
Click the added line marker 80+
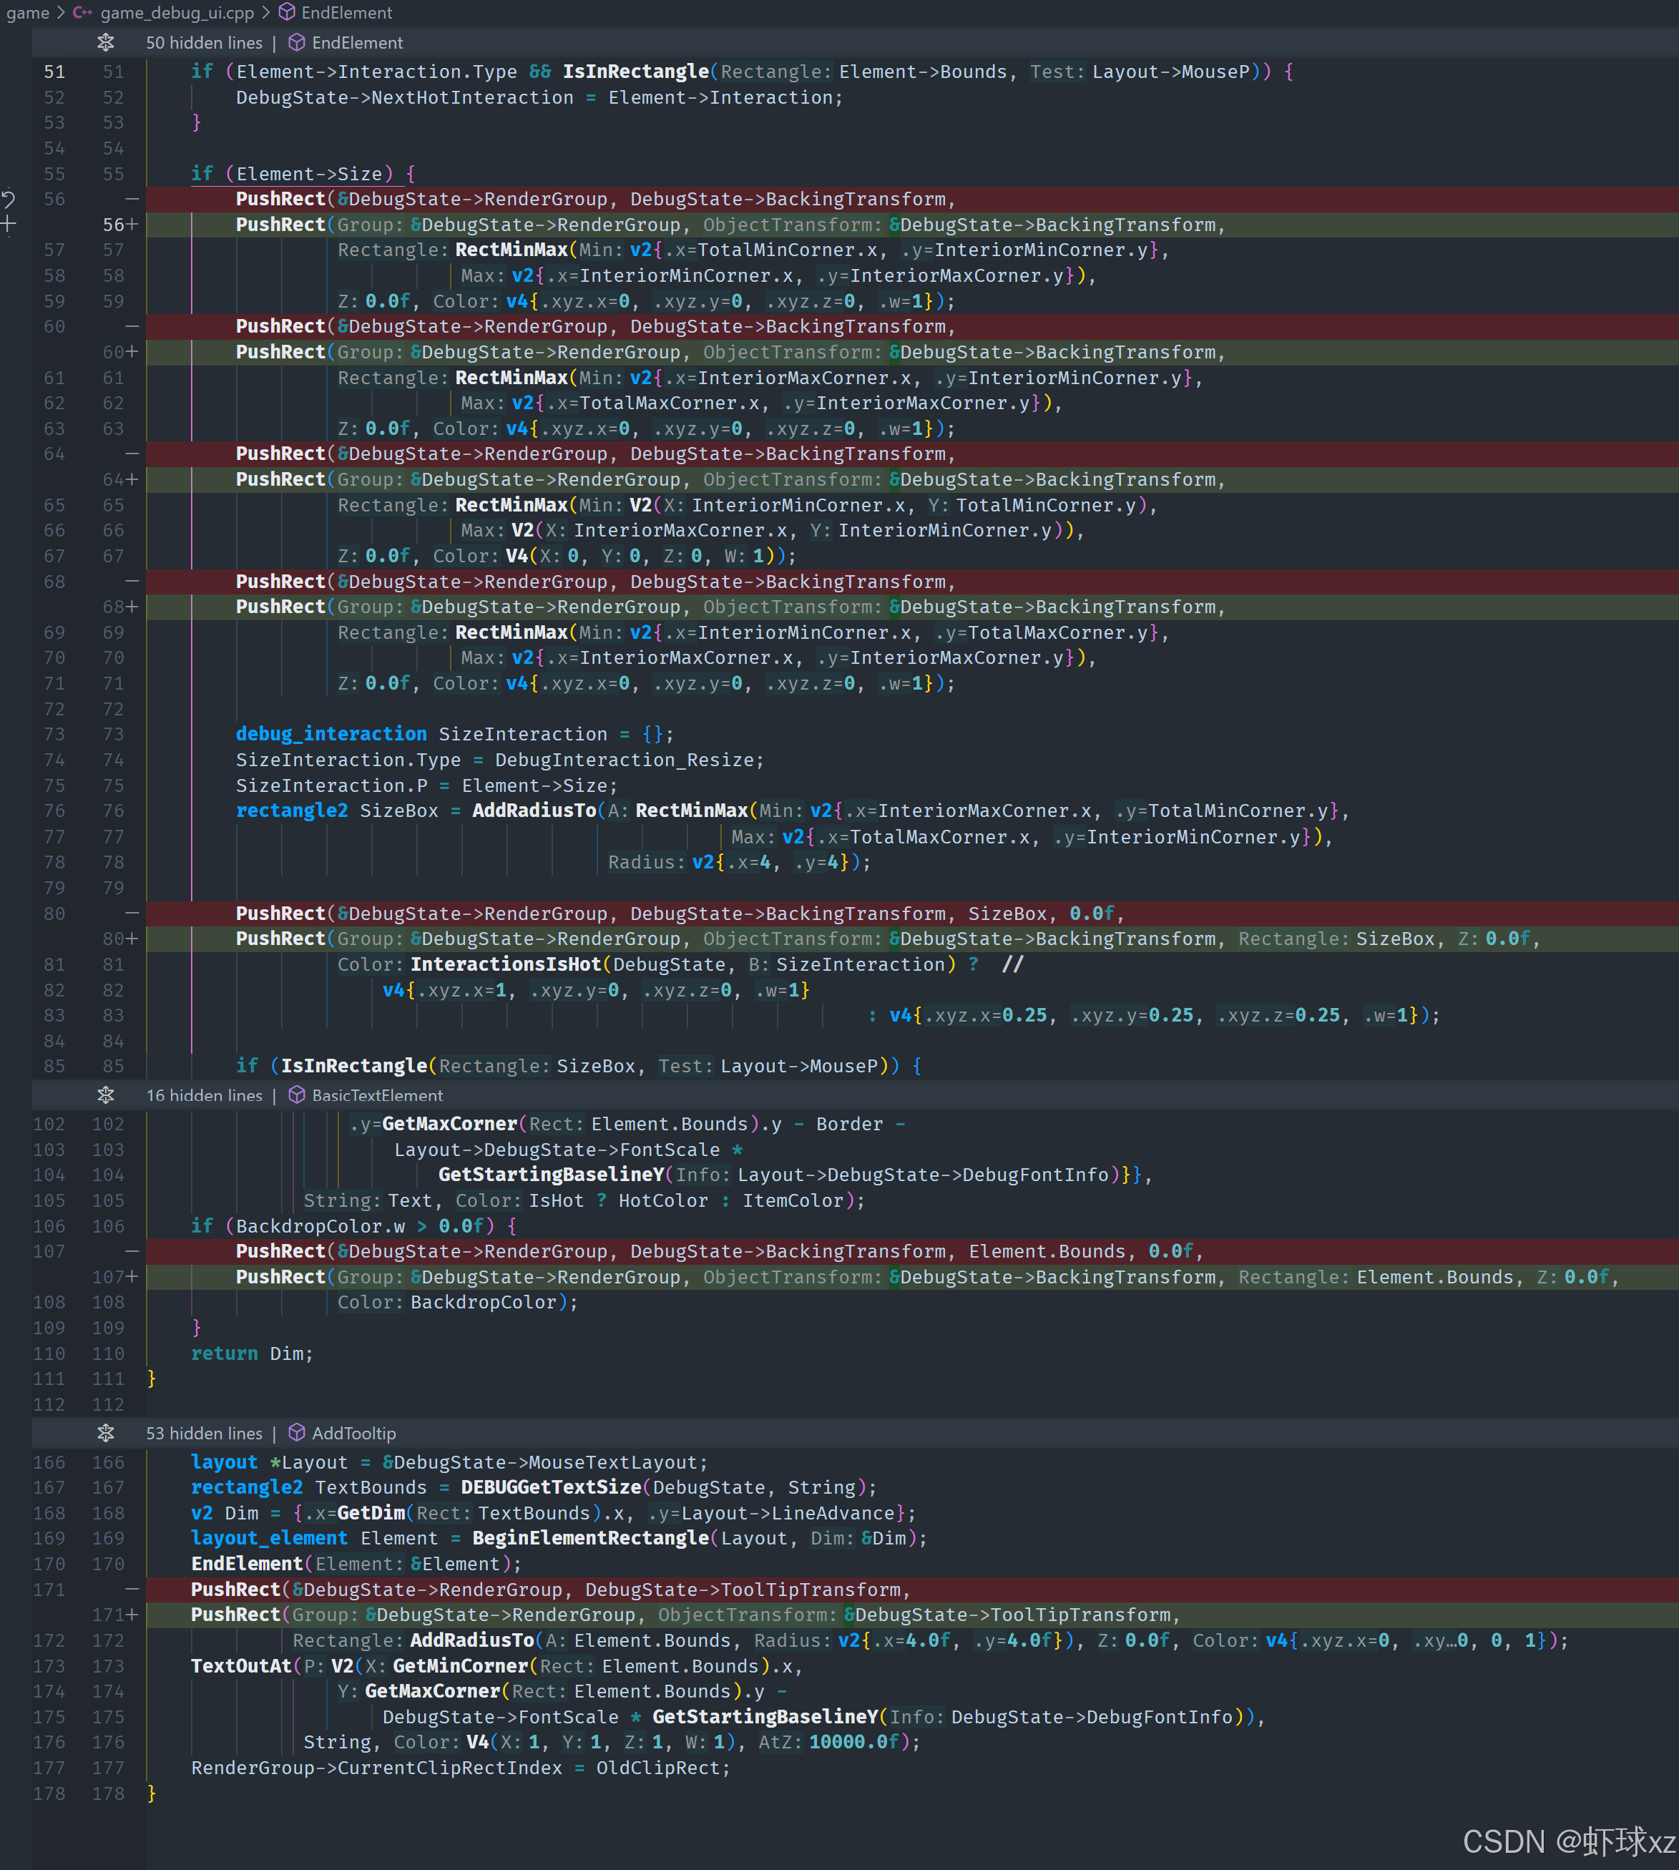(121, 939)
